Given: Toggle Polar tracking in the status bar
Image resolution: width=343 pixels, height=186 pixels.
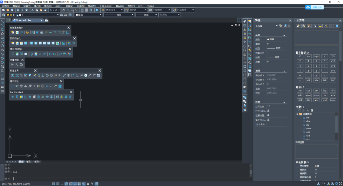Looking at the screenshot, I should click(66, 184).
